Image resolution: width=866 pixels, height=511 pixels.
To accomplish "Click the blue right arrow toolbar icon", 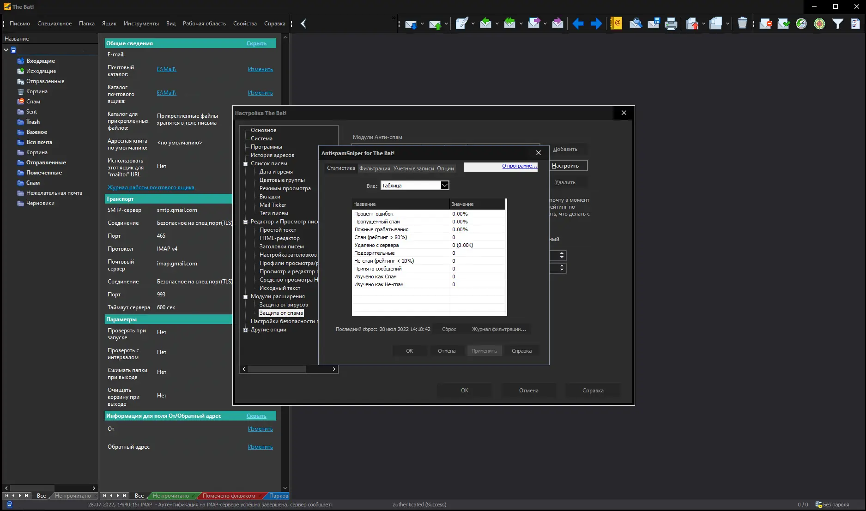I will [596, 24].
